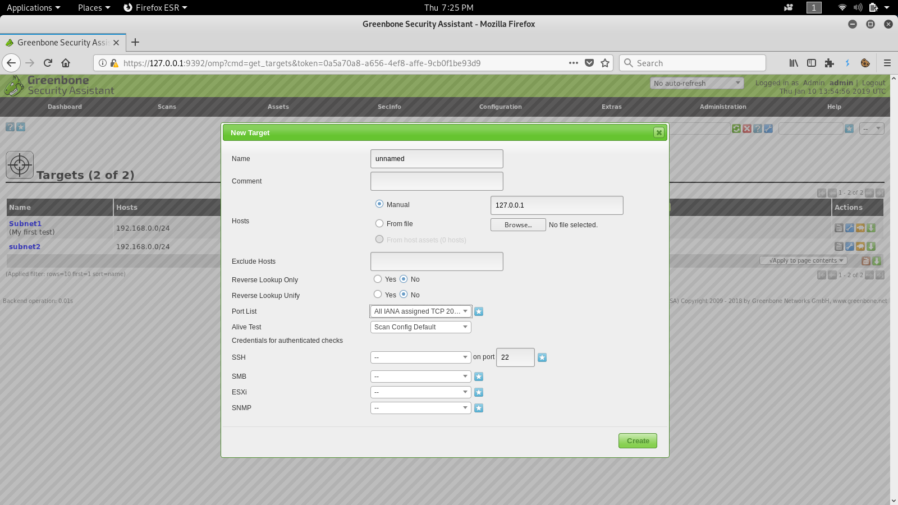The image size is (898, 505).
Task: Click the Name input field
Action: (437, 159)
